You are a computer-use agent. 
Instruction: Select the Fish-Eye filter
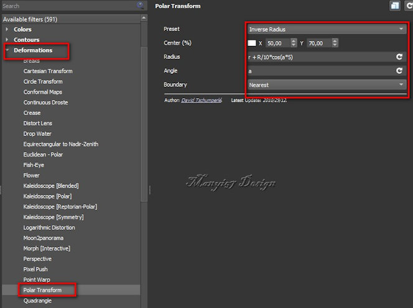[x=34, y=165]
